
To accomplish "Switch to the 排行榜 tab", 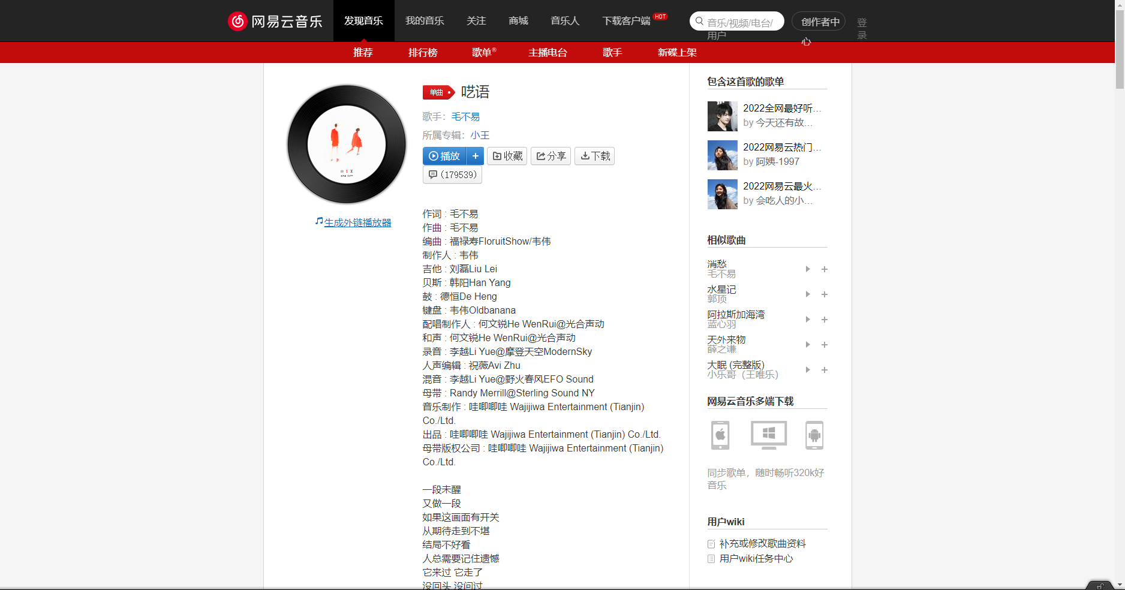I will tap(423, 52).
